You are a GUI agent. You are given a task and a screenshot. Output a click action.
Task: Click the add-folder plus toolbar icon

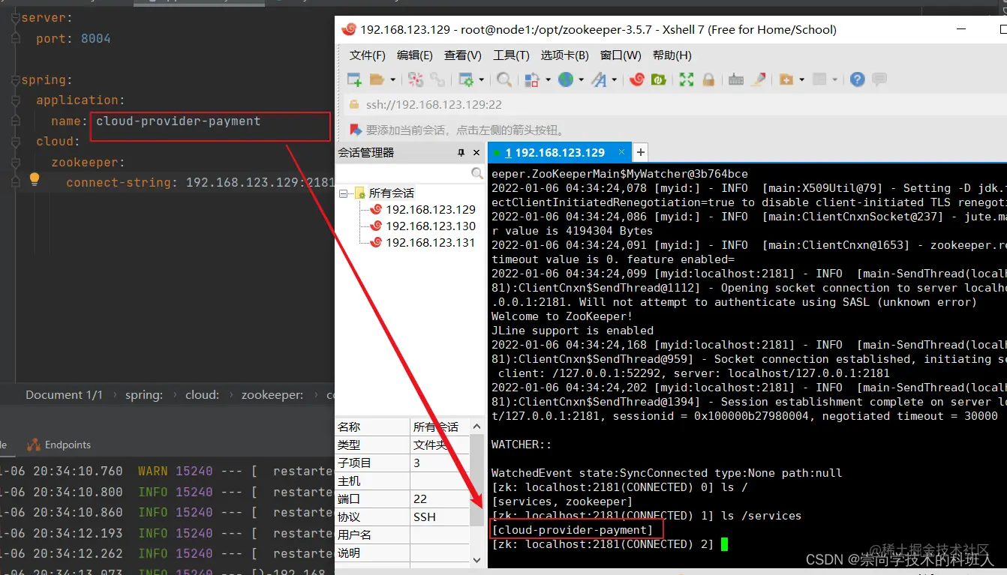click(x=786, y=79)
